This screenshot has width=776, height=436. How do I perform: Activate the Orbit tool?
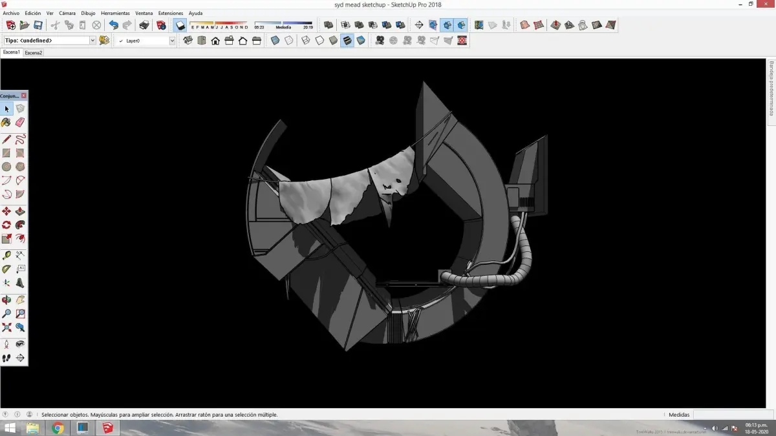point(6,300)
